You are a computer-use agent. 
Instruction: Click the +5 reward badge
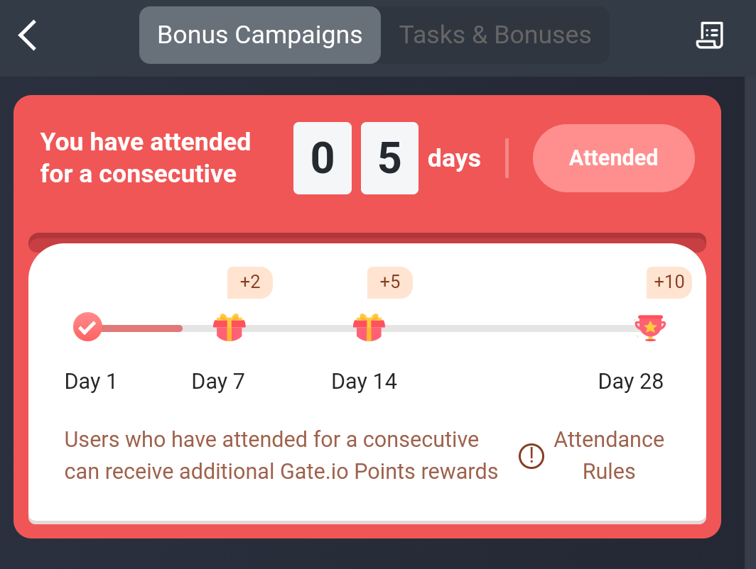(x=390, y=282)
